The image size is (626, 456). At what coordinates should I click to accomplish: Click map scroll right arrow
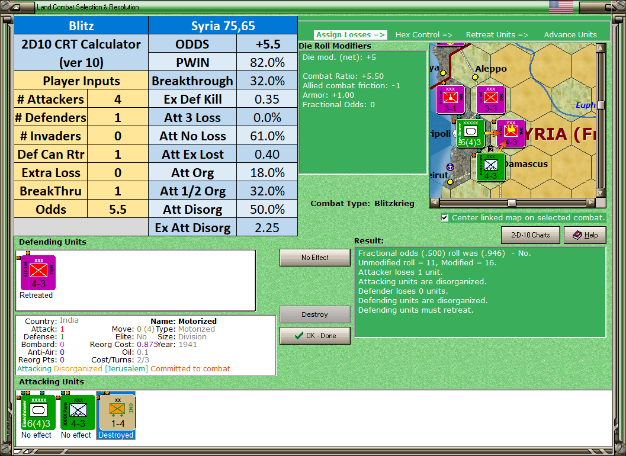pyautogui.click(x=591, y=203)
